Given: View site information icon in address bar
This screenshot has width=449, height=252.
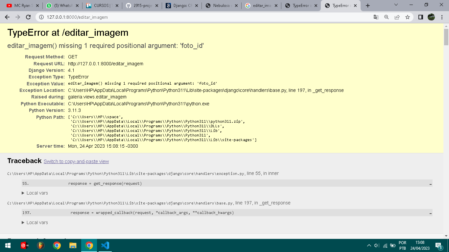Looking at the screenshot, I should (x=41, y=17).
